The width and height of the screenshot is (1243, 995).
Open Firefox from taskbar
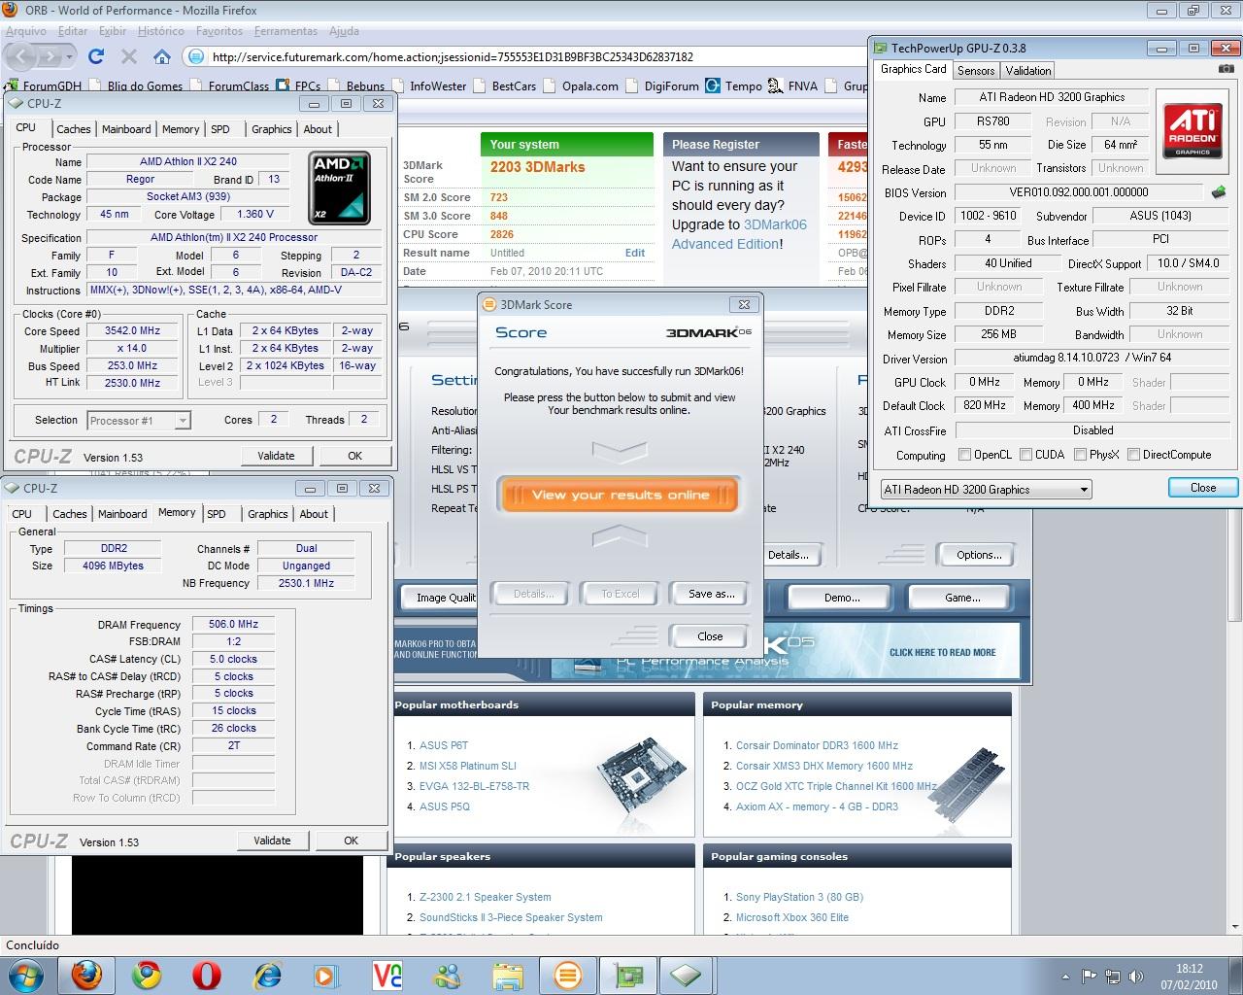[87, 974]
